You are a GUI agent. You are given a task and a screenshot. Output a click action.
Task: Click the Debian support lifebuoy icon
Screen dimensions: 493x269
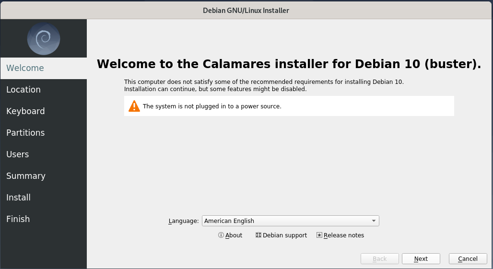tap(258, 235)
